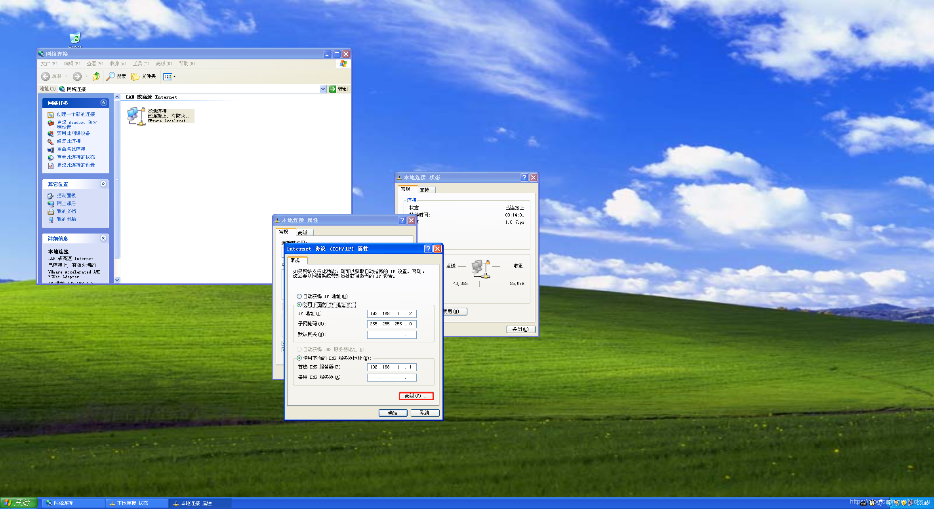Click 确定 in TCP/IP properties
The image size is (934, 509).
[393, 413]
